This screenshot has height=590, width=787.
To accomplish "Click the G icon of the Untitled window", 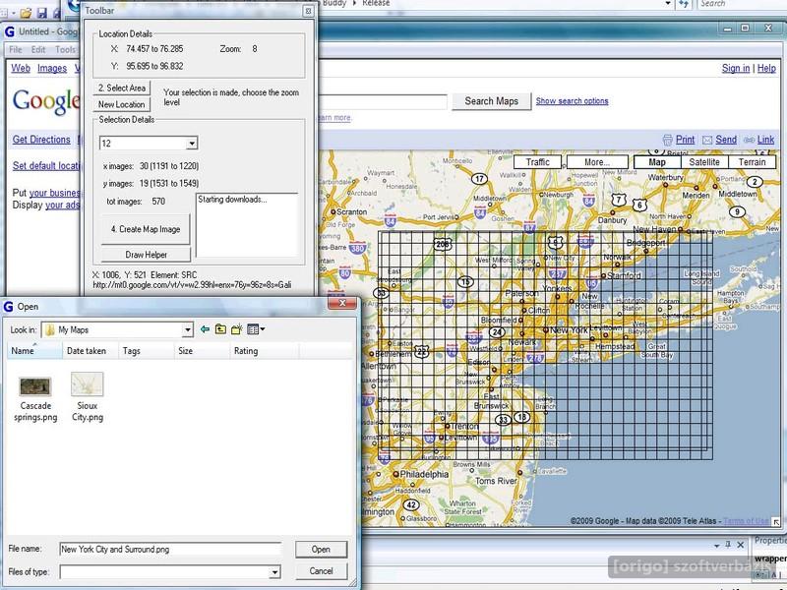I will click(9, 32).
